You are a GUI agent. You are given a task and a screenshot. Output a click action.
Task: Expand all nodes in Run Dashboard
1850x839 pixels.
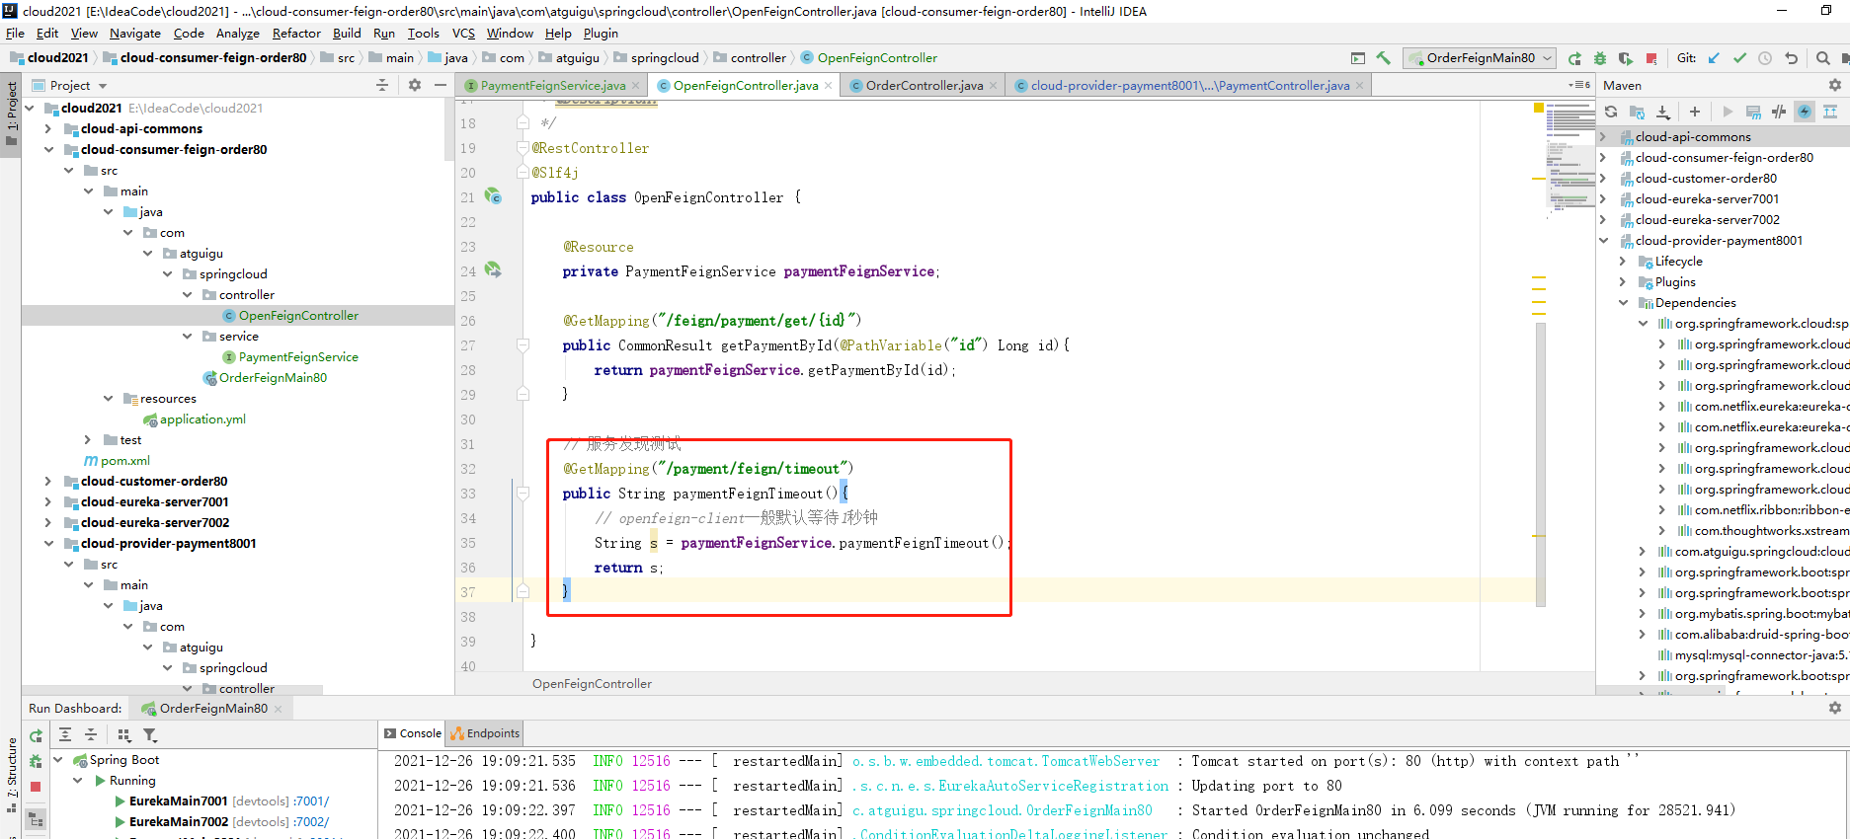coord(65,734)
